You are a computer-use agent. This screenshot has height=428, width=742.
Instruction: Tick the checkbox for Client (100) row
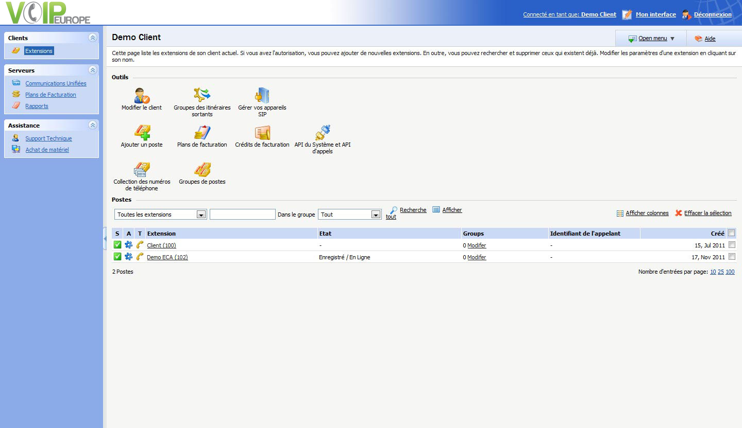point(732,245)
